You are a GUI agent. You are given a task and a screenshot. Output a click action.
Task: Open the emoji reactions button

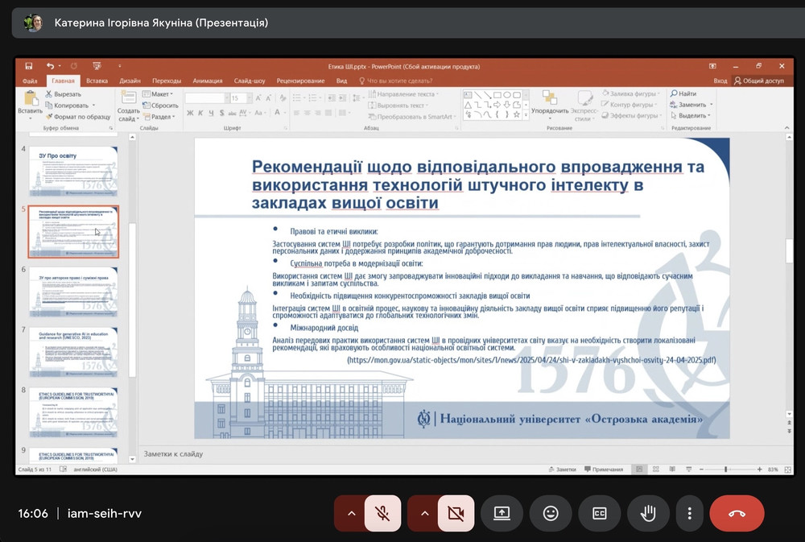pyautogui.click(x=551, y=513)
